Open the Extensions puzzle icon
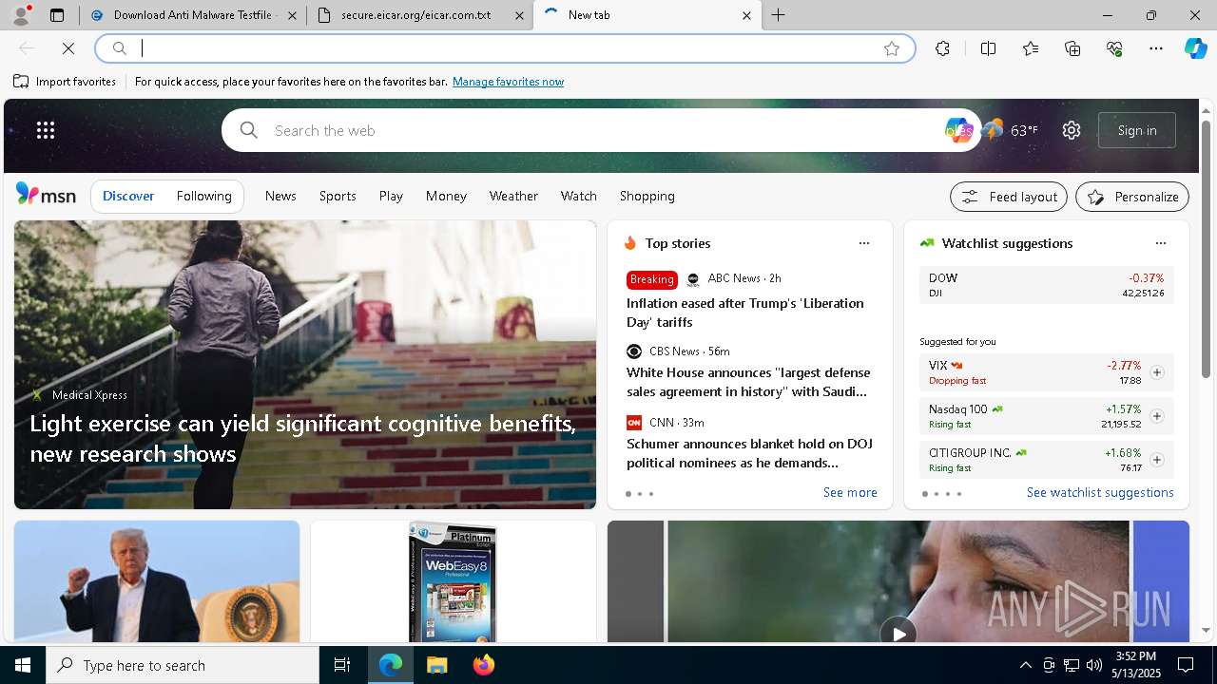The width and height of the screenshot is (1217, 684). [x=942, y=48]
